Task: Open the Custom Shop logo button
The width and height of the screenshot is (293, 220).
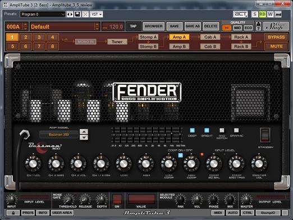Action: click(x=276, y=26)
